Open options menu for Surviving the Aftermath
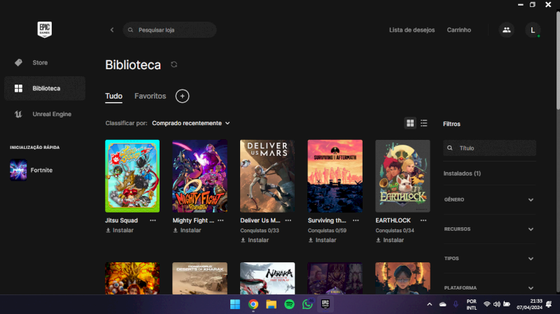Viewport: 560px width, 314px height. click(356, 220)
